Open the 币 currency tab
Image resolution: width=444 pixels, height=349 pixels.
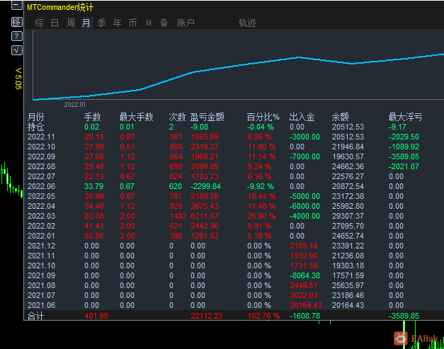pyautogui.click(x=132, y=23)
